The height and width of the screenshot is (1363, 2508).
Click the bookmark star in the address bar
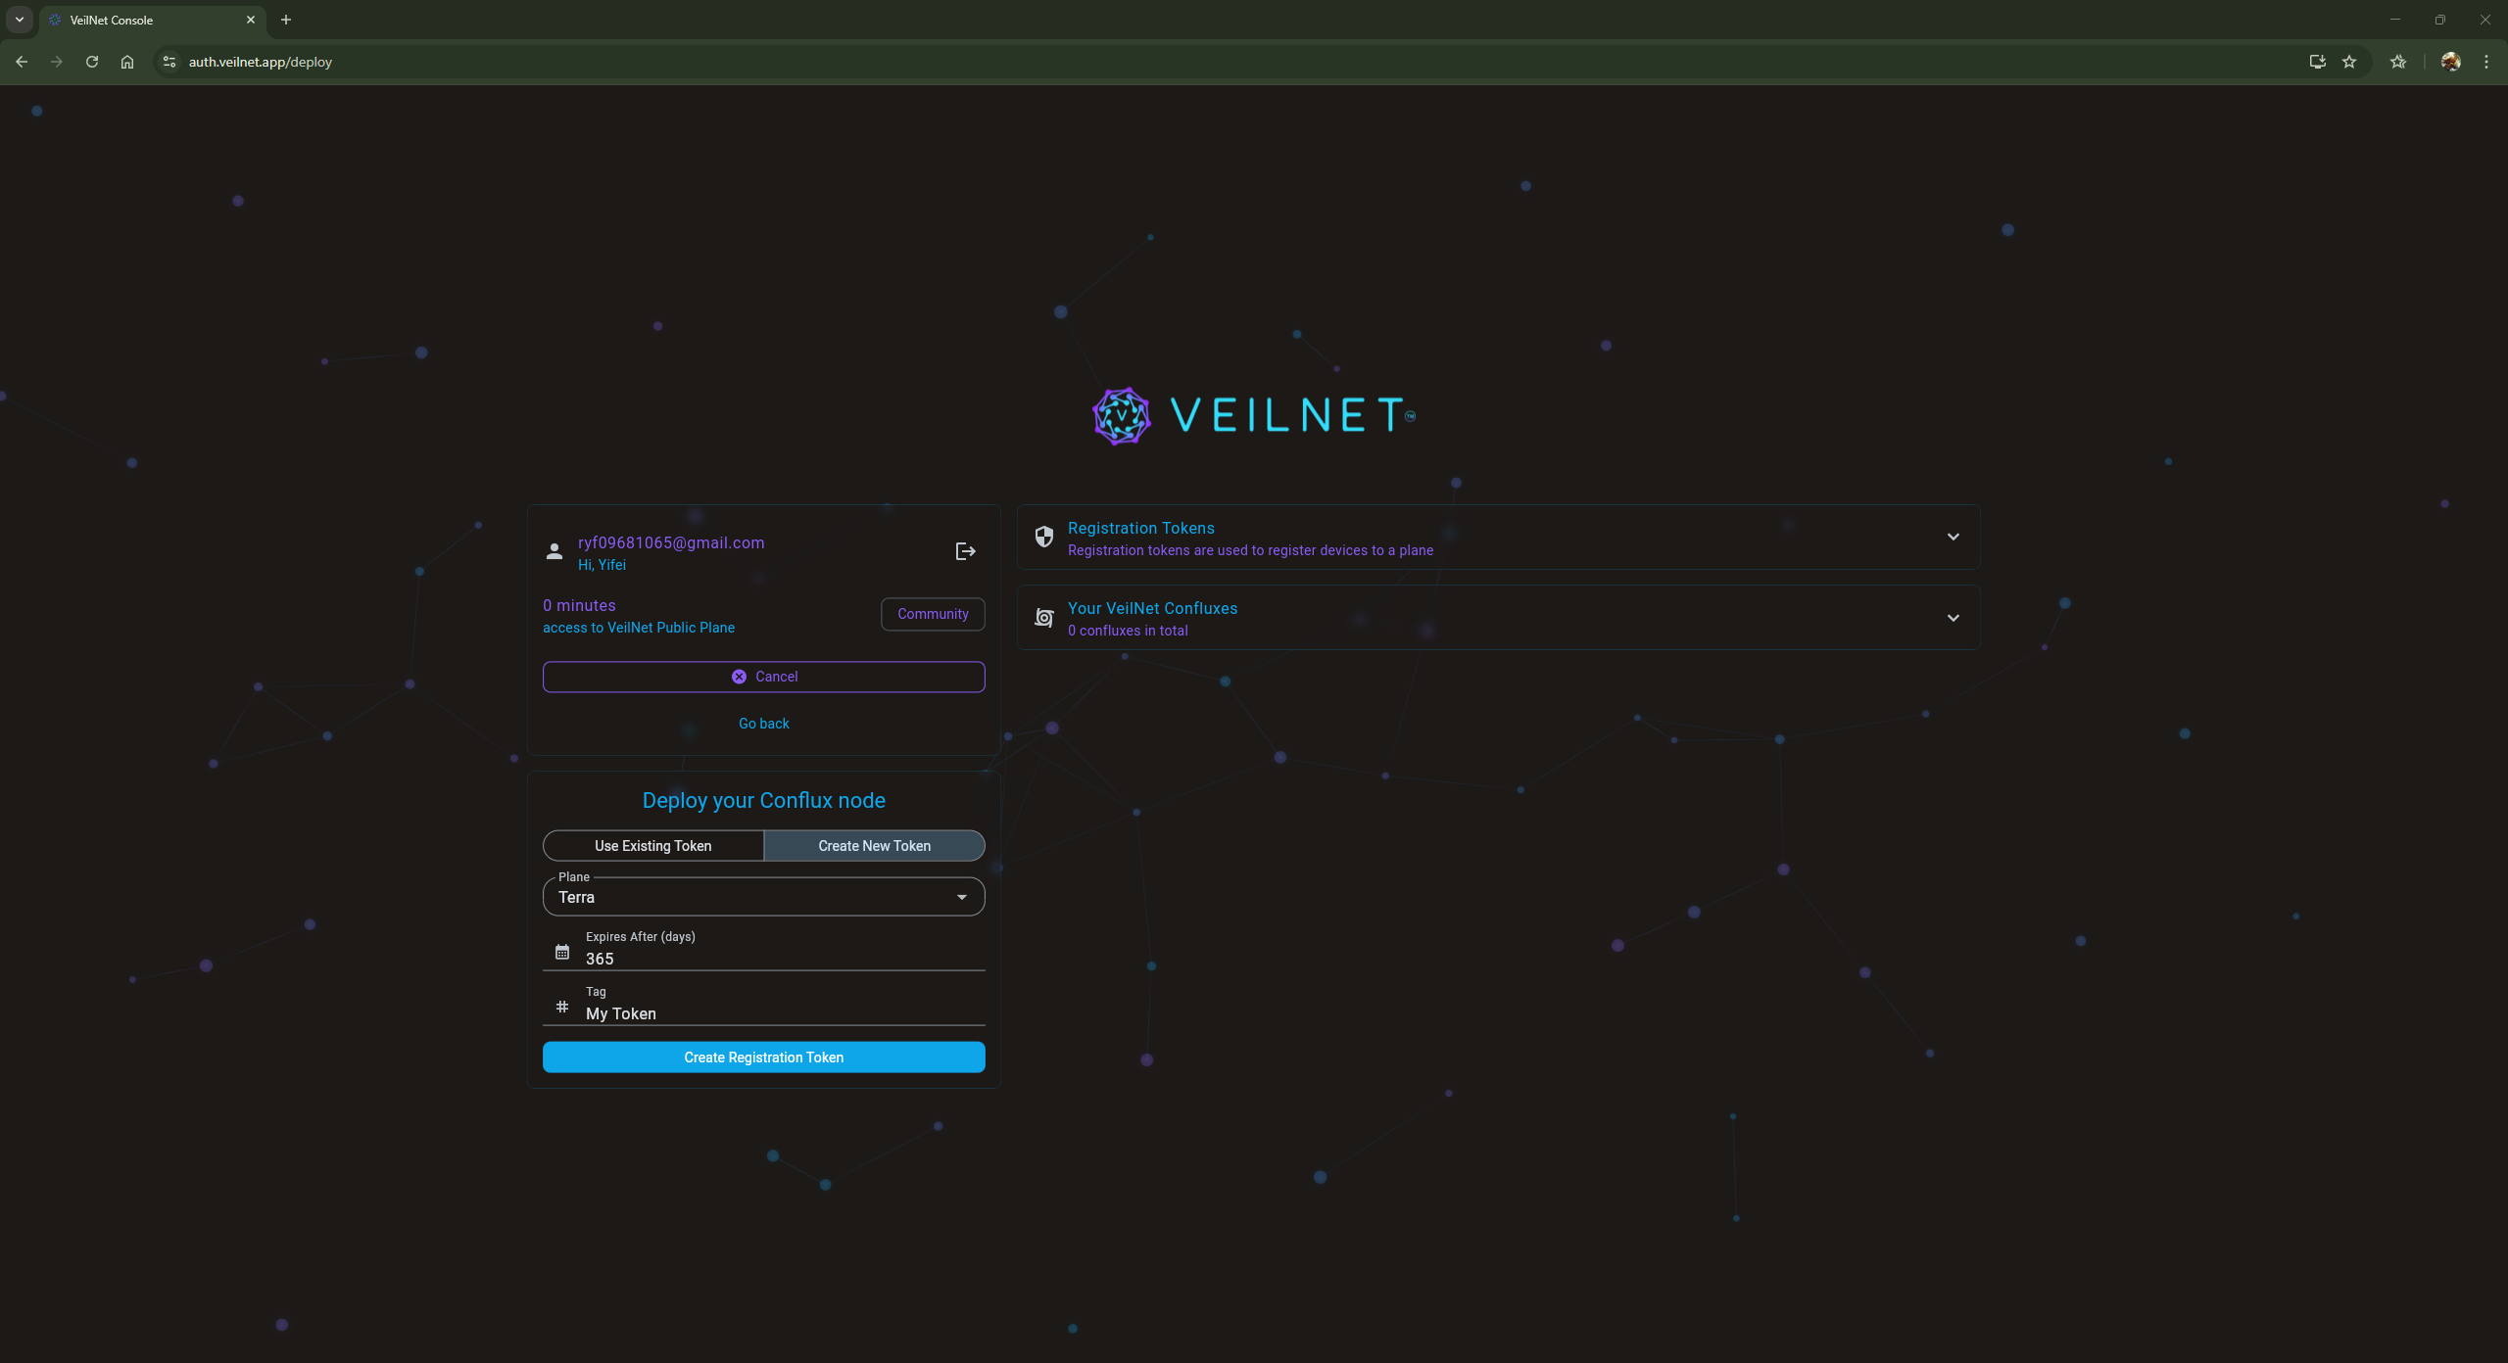[x=2347, y=61]
